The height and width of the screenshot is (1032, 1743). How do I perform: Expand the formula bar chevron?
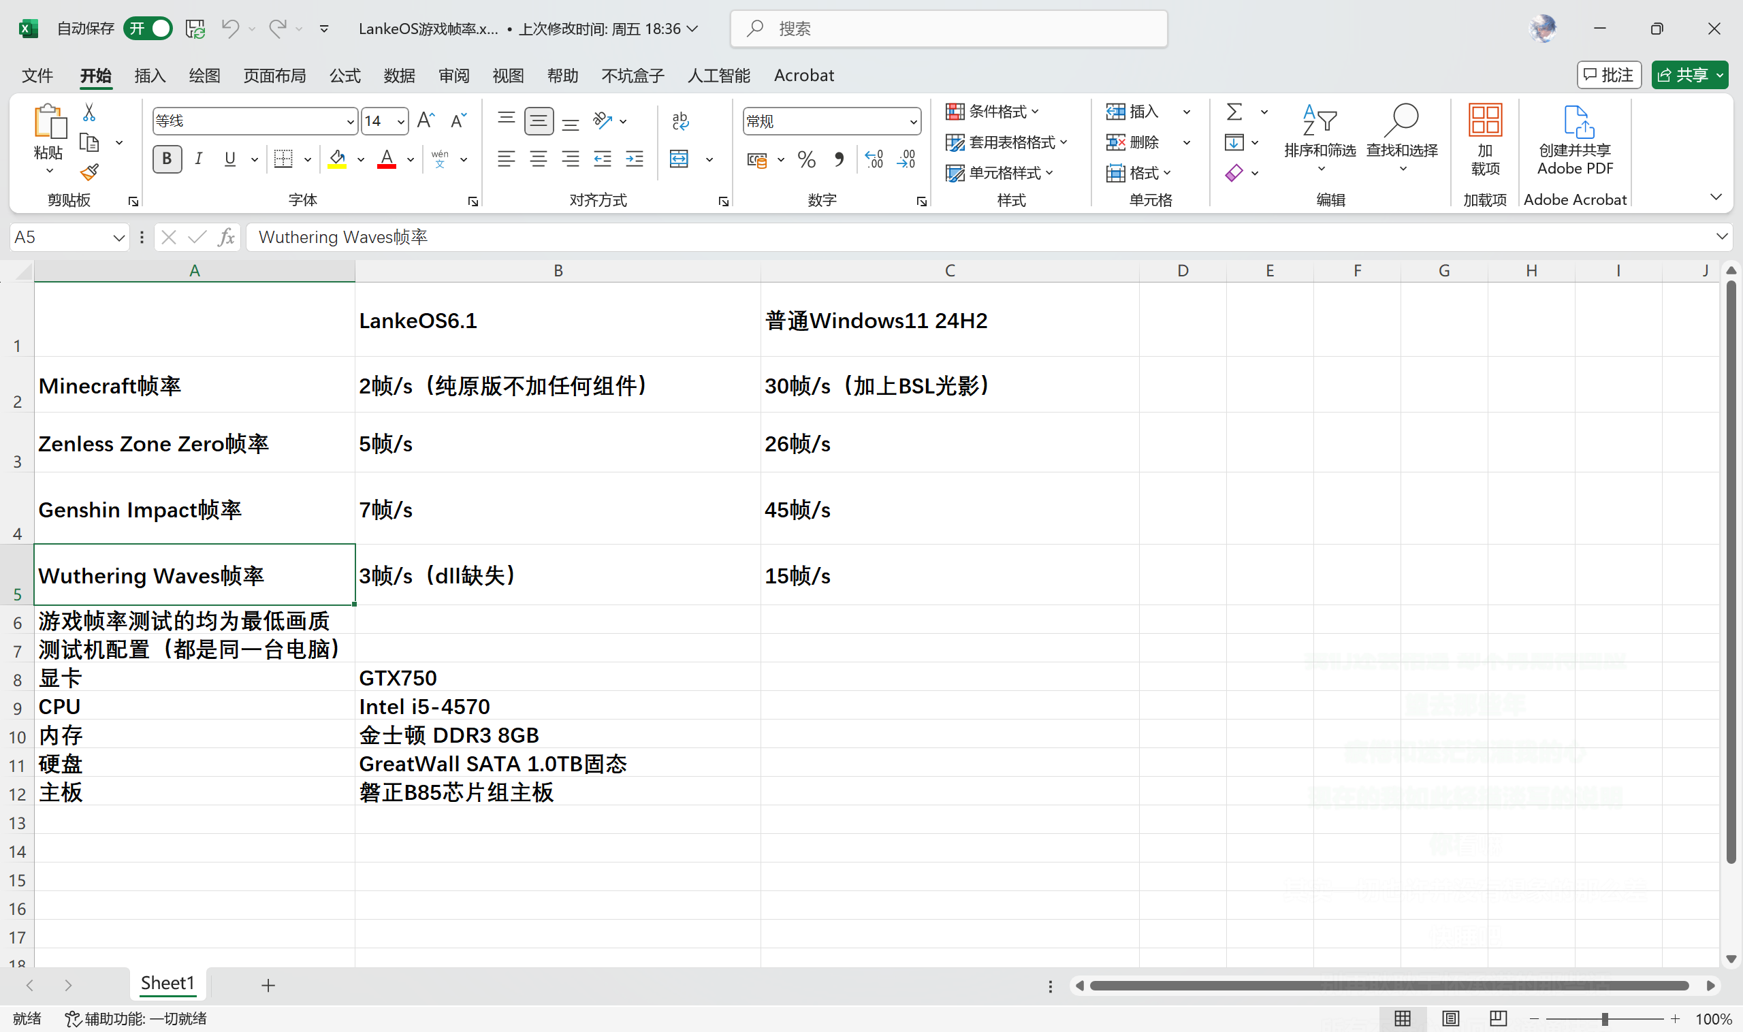click(x=1721, y=236)
